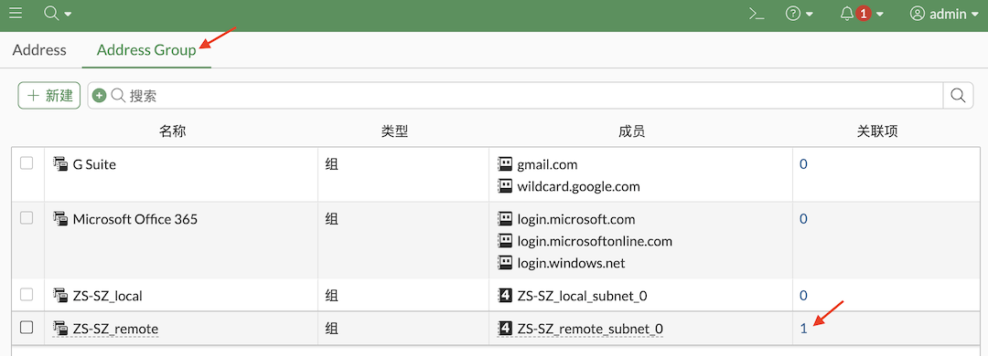Click the green plus filter icon
988x356 pixels.
click(99, 96)
